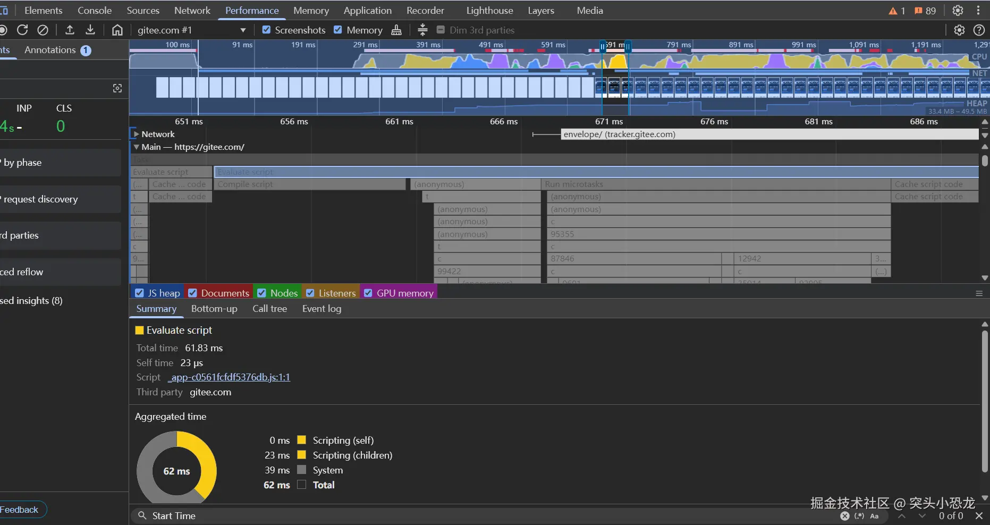Click the Feedback button
Screen dimensions: 990x525
coord(20,510)
